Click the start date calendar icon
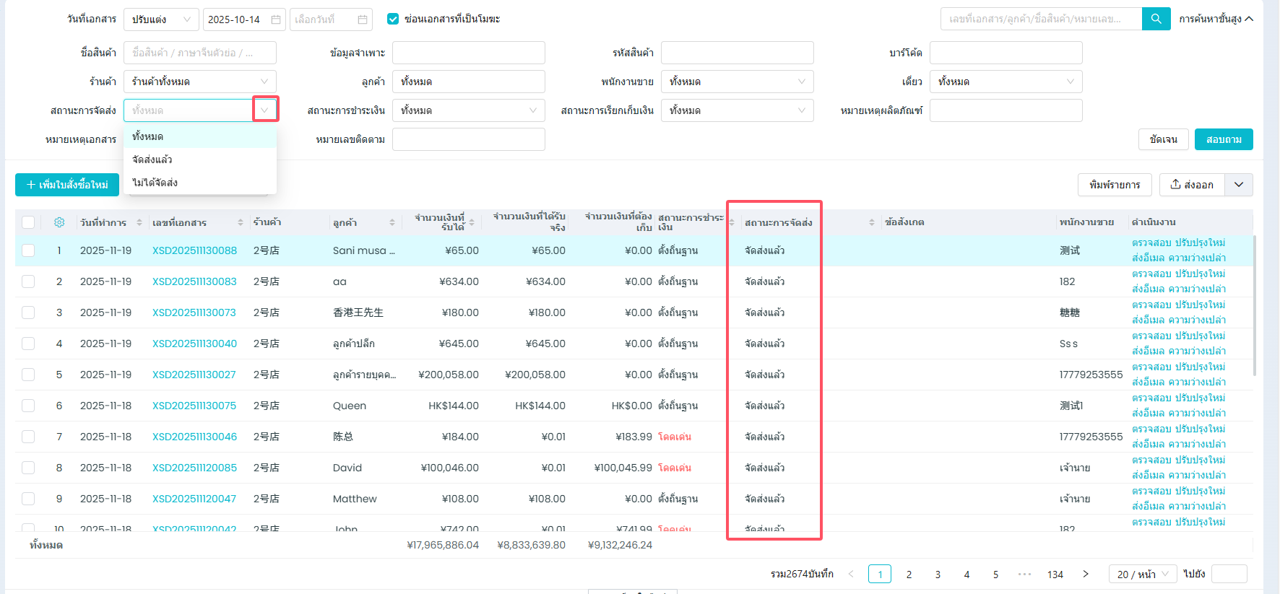Image resolution: width=1280 pixels, height=594 pixels. [x=276, y=19]
